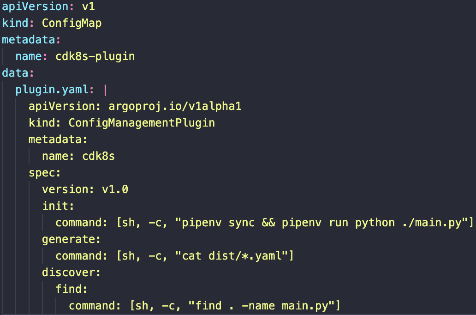Click the name: cdk8s line
This screenshot has width=476, height=315.
coord(78,156)
